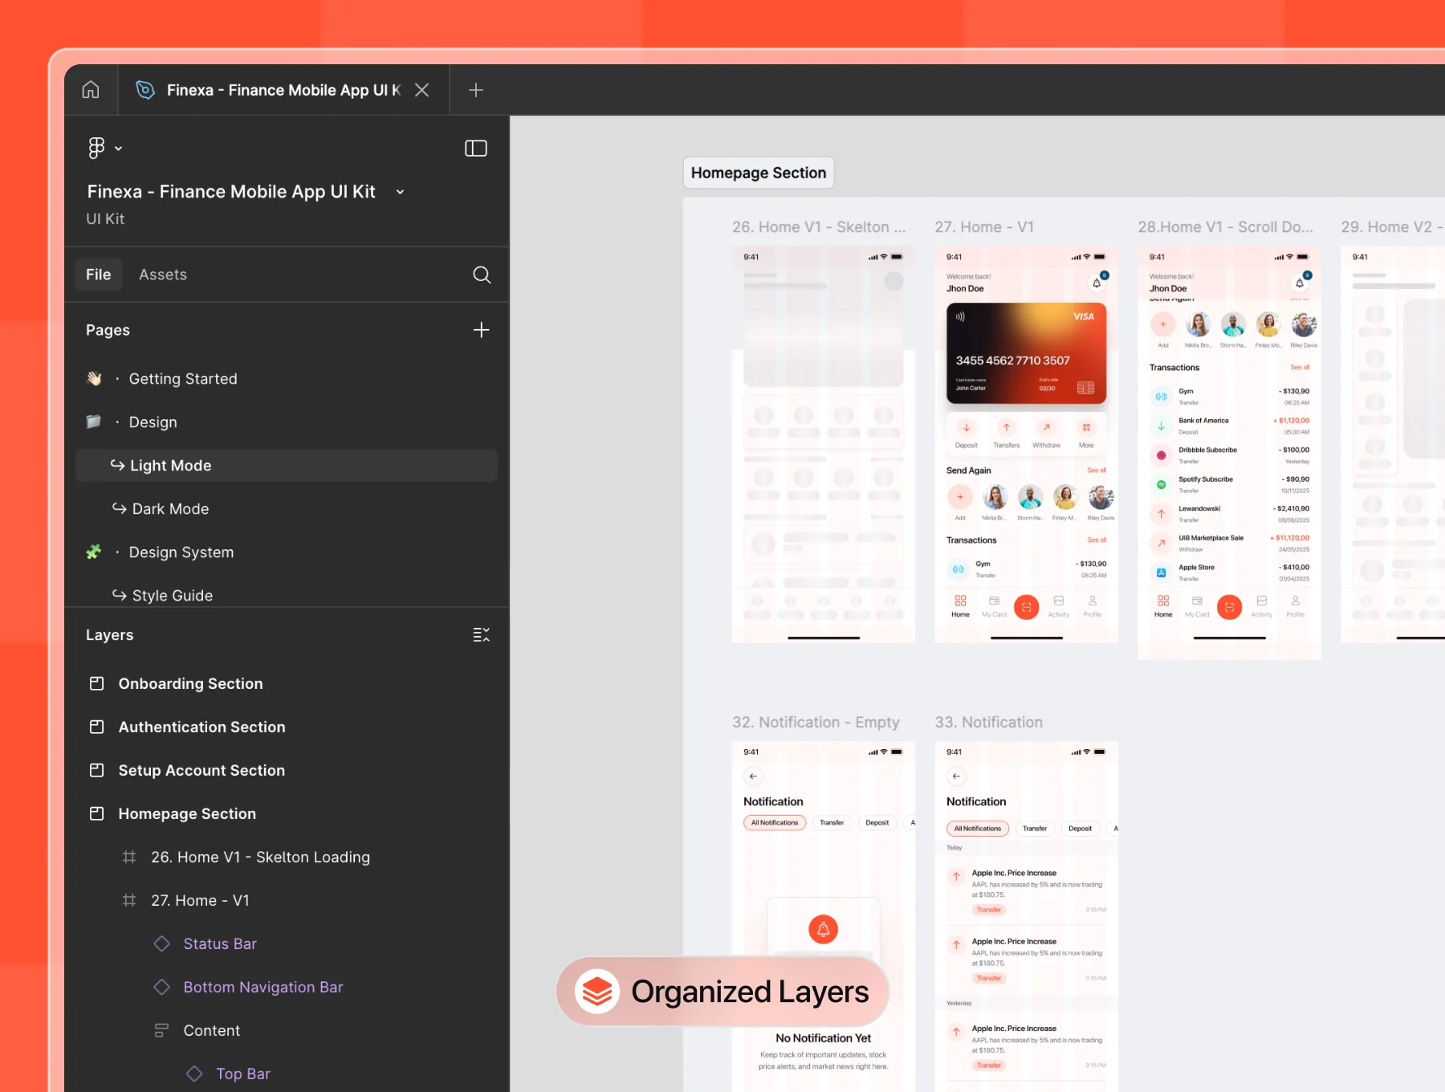Image resolution: width=1445 pixels, height=1092 pixels.
Task: Search the file with magnifier icon
Action: point(482,275)
